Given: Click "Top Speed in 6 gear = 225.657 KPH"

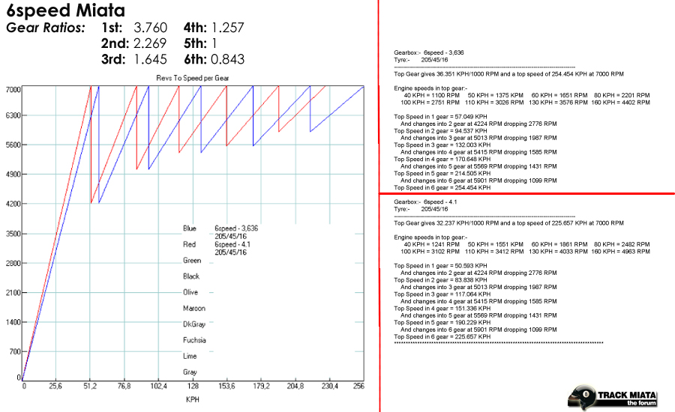Looking at the screenshot, I should (x=442, y=337).
